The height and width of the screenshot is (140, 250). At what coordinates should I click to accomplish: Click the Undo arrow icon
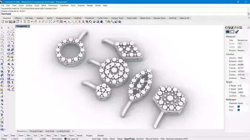(32, 22)
